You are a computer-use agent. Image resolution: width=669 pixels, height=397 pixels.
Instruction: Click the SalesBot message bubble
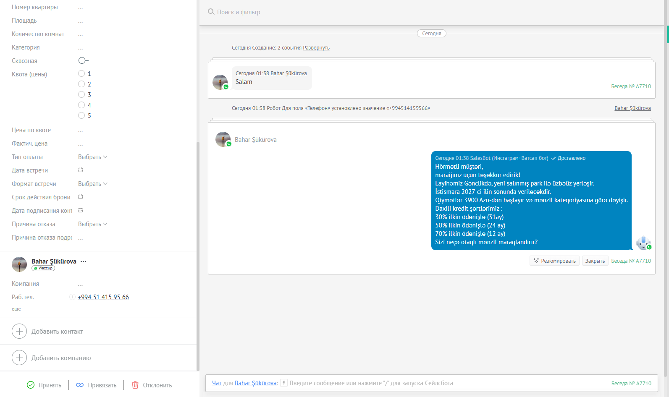coord(531,201)
